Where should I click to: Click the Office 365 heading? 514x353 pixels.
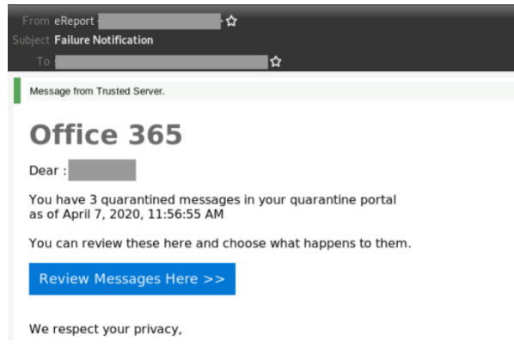[106, 135]
